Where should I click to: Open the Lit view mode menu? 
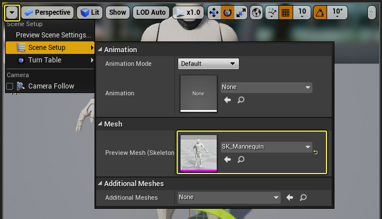89,12
